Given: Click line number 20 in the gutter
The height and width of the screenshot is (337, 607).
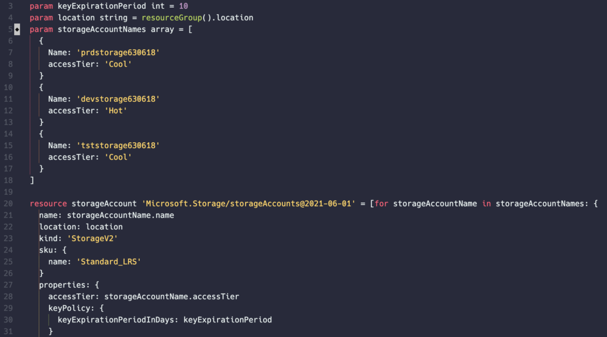Looking at the screenshot, I should pos(9,204).
